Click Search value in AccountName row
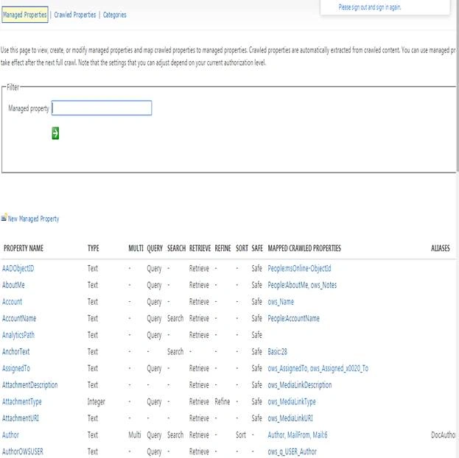Image resolution: width=459 pixels, height=458 pixels. pos(175,318)
